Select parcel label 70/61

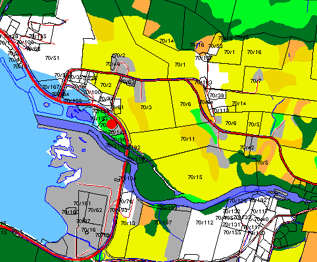point(117,107)
